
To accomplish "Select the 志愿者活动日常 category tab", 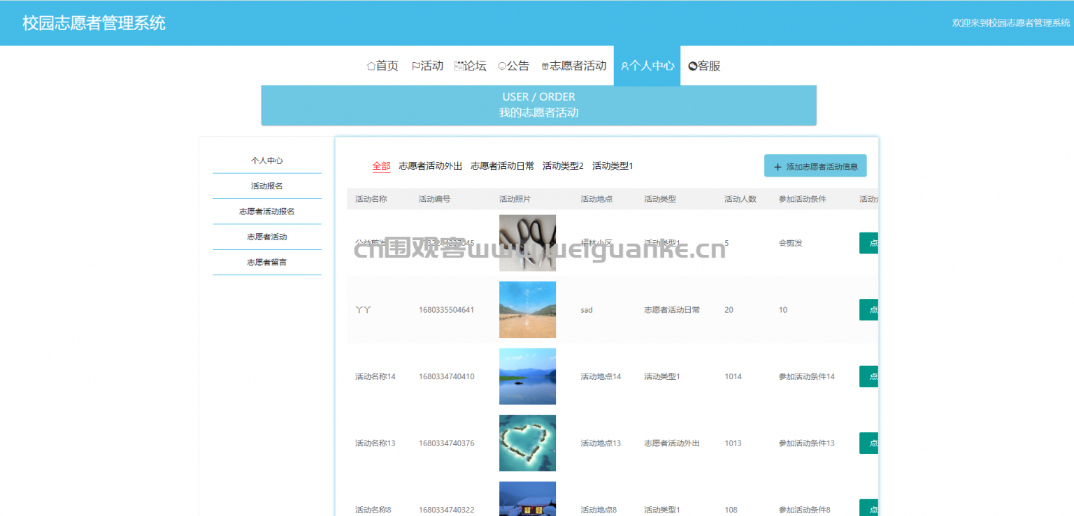I will coord(502,165).
